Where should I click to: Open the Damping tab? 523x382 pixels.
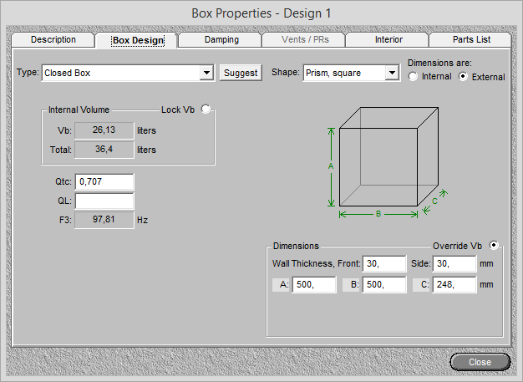pos(221,39)
